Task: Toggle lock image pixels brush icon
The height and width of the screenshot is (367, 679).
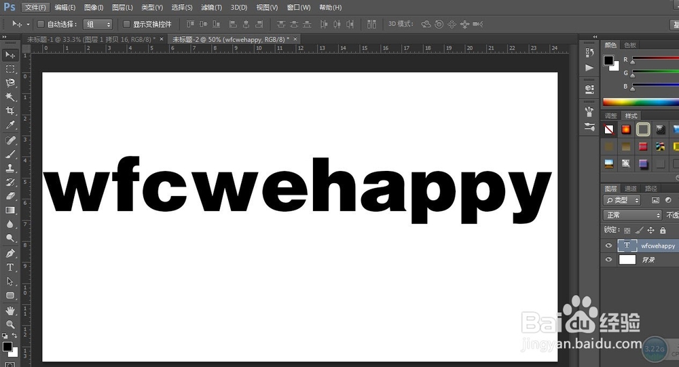Action: (x=639, y=230)
